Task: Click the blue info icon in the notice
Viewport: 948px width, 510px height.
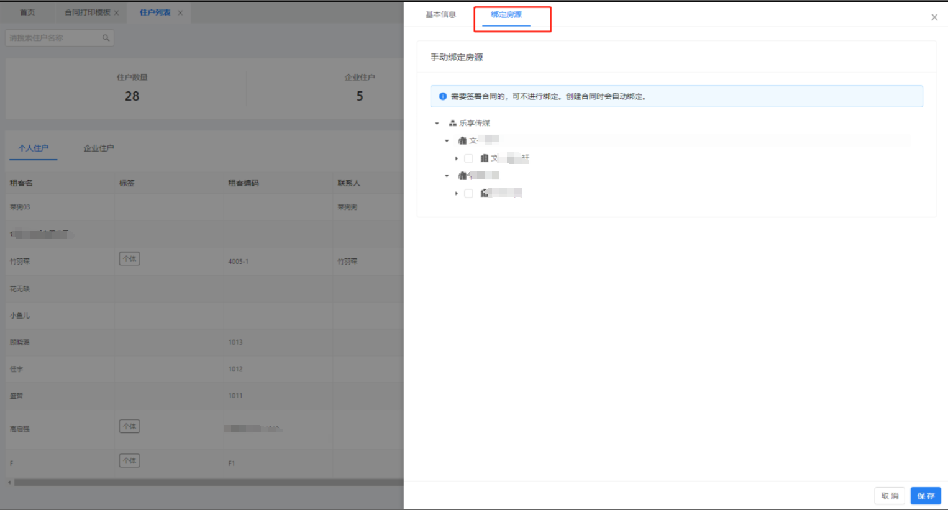Action: coord(443,96)
